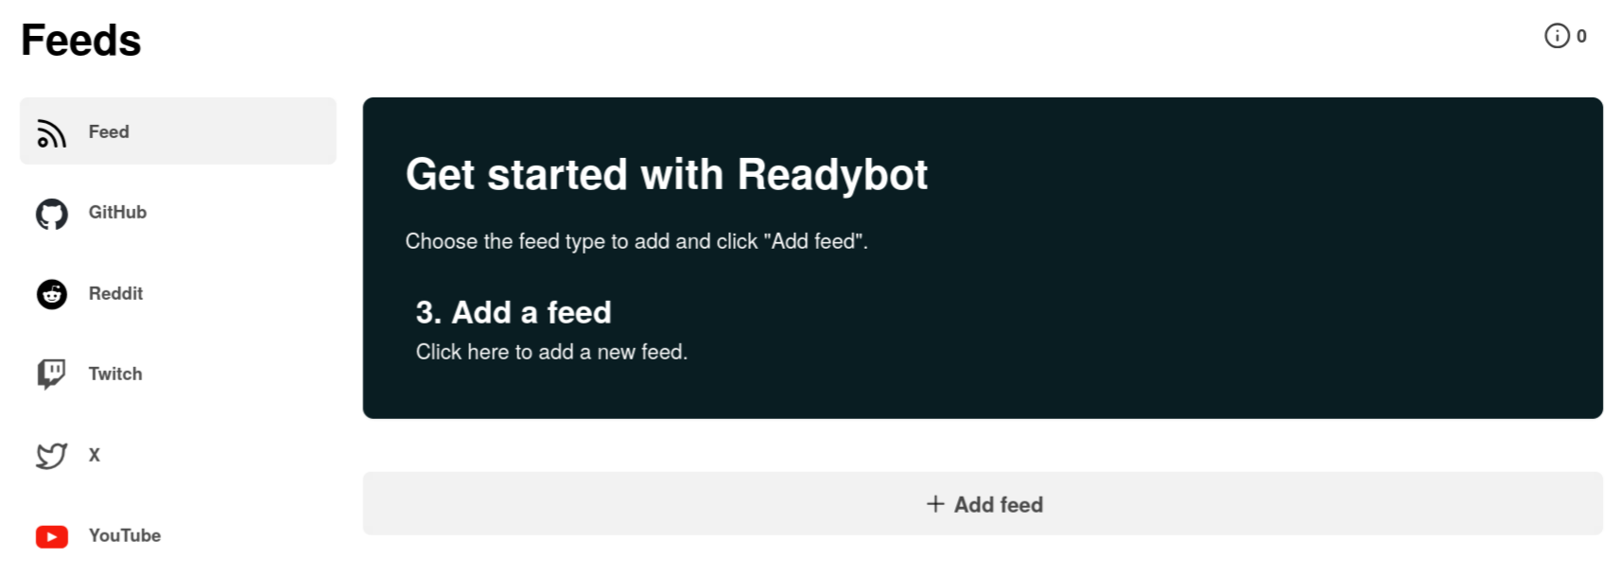Click the plus icon on Add feed
The width and height of the screenshot is (1619, 576).
[933, 504]
